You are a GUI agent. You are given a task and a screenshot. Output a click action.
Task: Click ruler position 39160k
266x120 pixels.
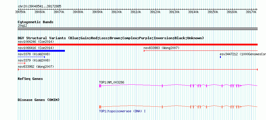232,12
